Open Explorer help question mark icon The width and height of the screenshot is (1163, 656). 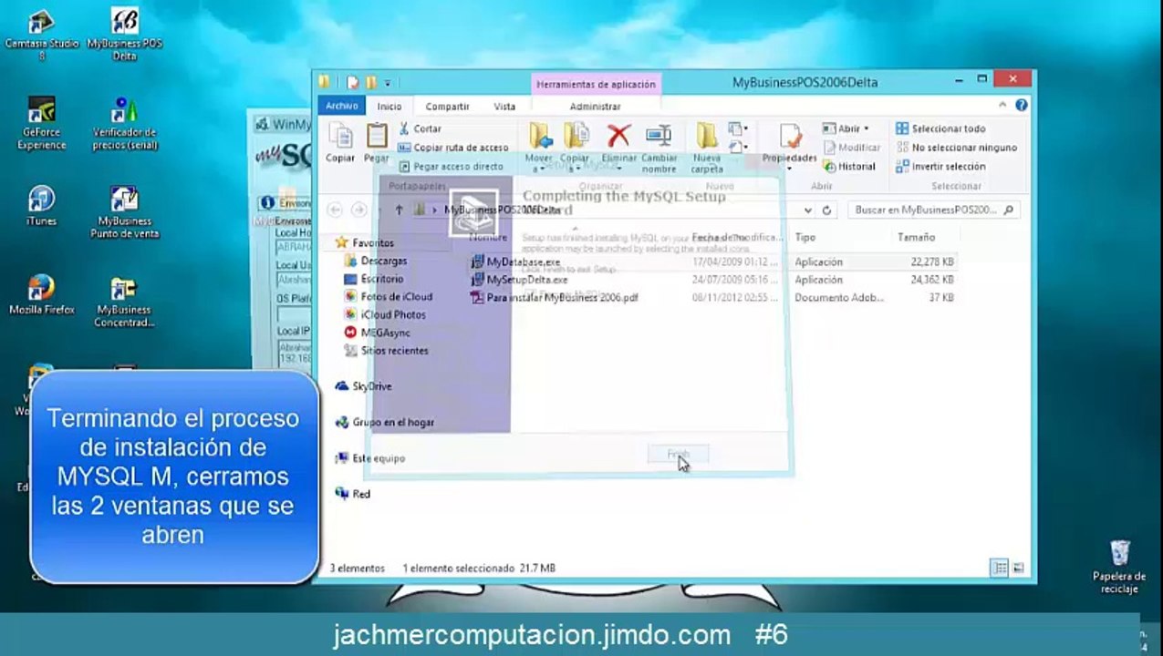tap(1022, 106)
